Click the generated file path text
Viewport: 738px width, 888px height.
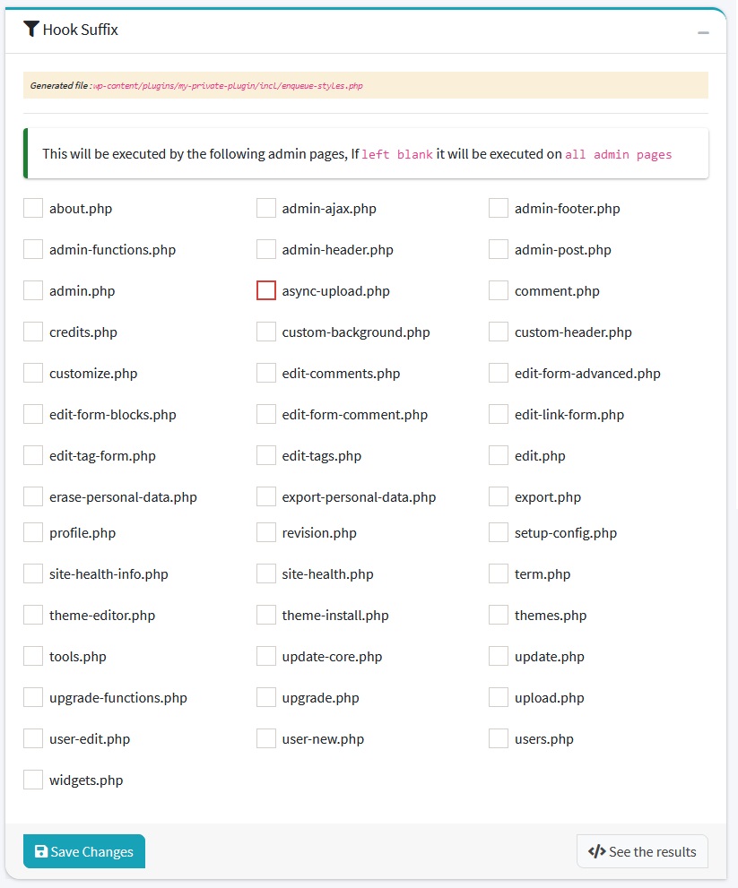pyautogui.click(x=228, y=86)
